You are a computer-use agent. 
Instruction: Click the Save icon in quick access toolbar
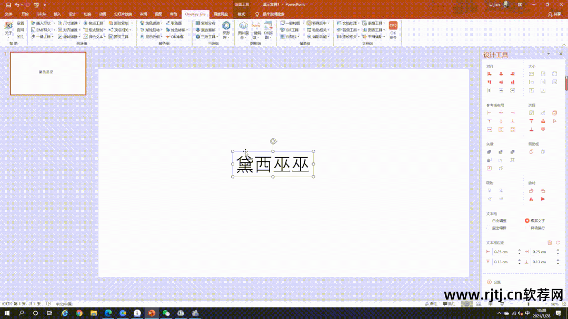point(8,5)
